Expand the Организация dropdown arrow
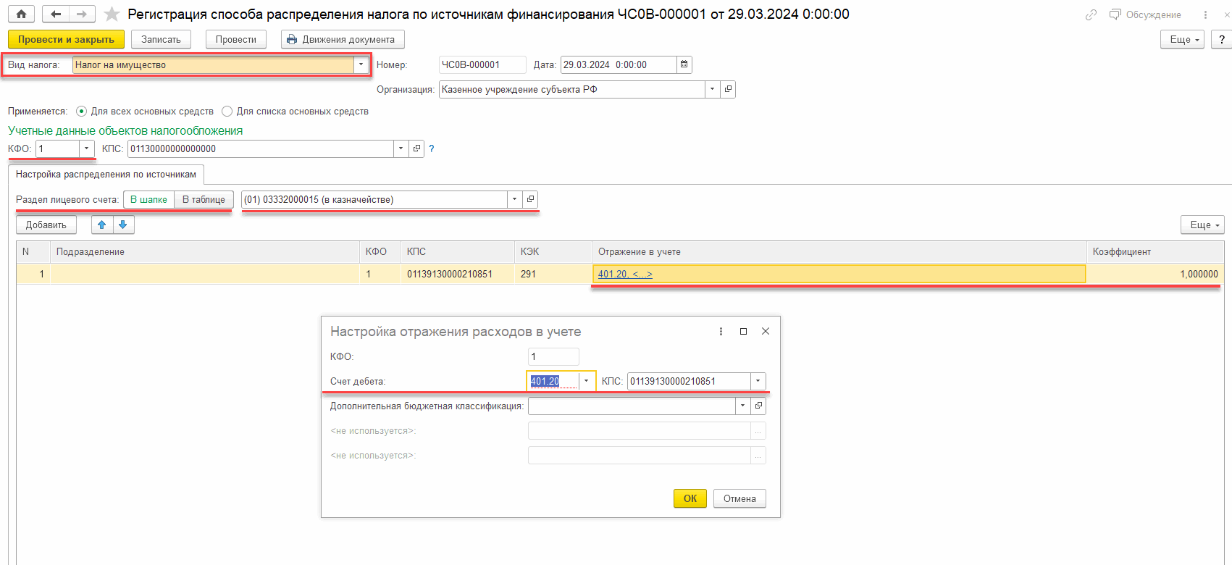 [x=713, y=89]
